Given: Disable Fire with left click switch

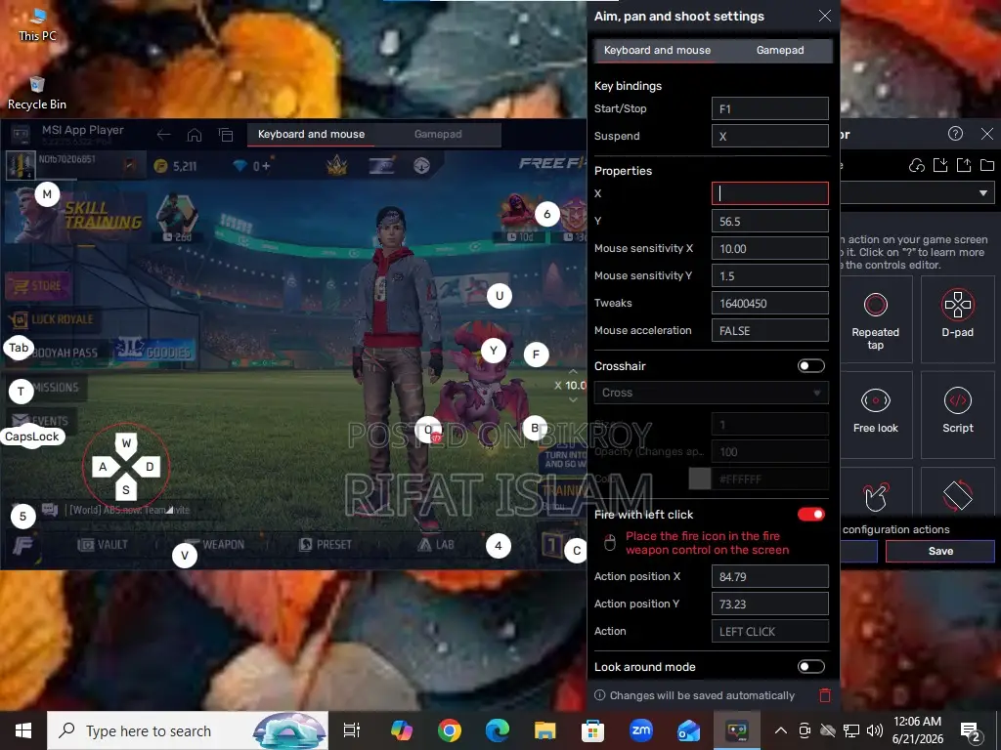Looking at the screenshot, I should [x=810, y=514].
